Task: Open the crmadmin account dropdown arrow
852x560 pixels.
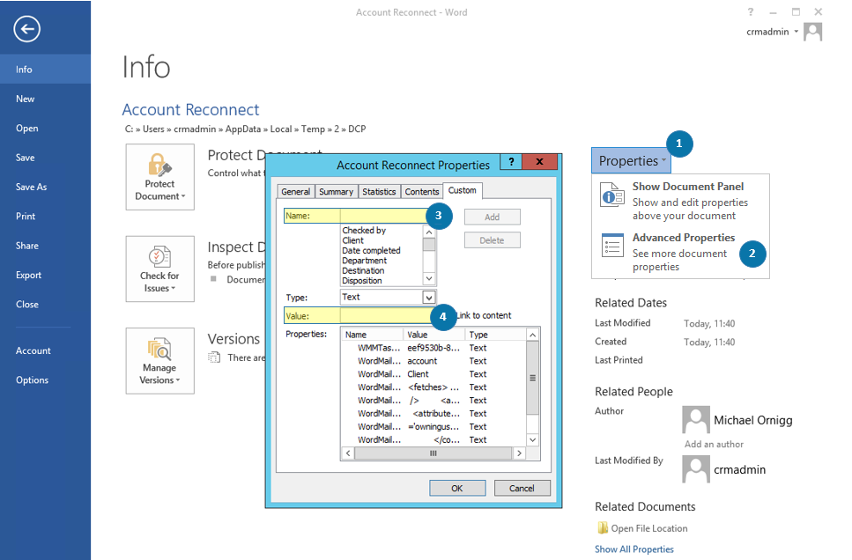Action: (x=796, y=32)
